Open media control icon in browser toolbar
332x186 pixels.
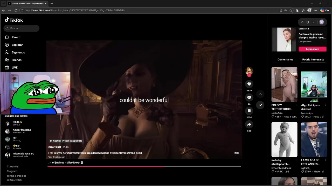coord(297,10)
